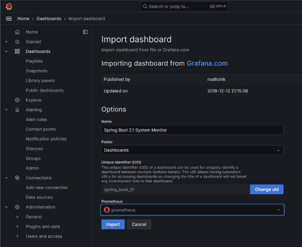Click the Connections icon
The image size is (302, 247).
[x=17, y=178]
